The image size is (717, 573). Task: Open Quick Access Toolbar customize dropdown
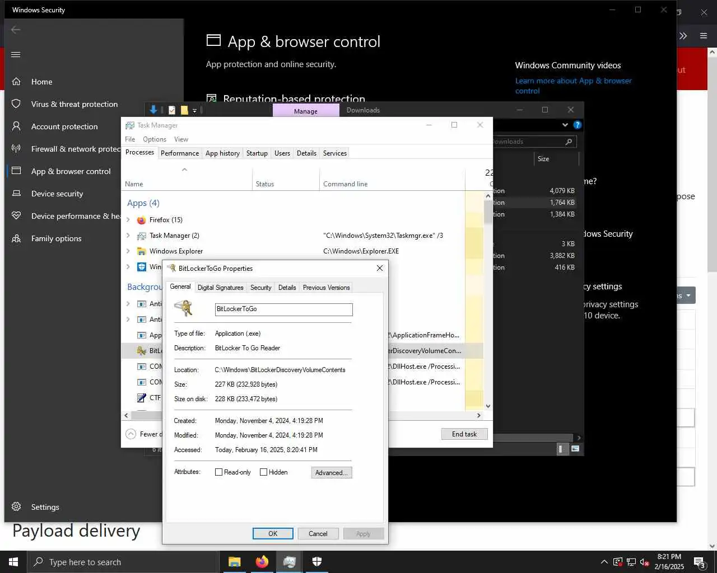coord(194,110)
